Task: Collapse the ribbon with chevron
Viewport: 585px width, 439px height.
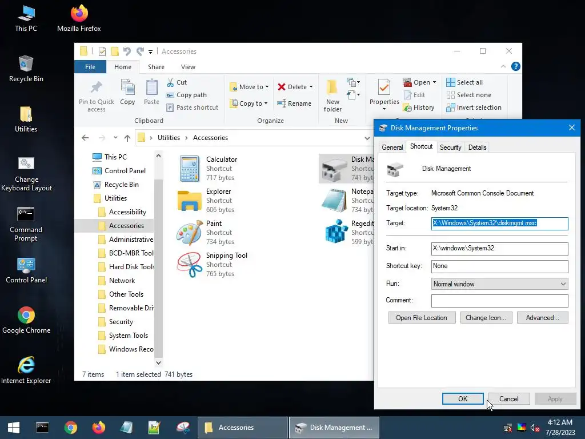Action: pos(503,66)
